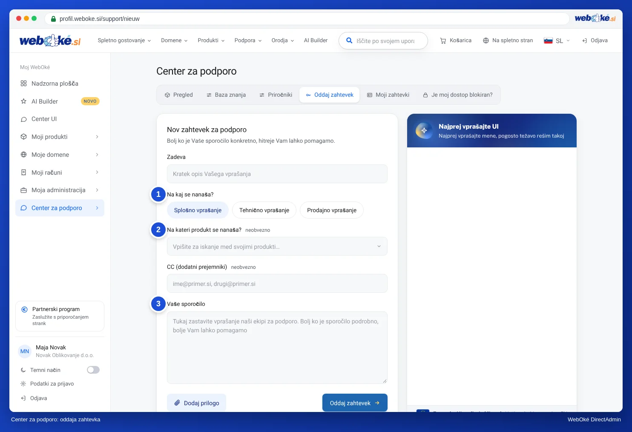
Task: Open the product selection combo box
Action: (277, 246)
